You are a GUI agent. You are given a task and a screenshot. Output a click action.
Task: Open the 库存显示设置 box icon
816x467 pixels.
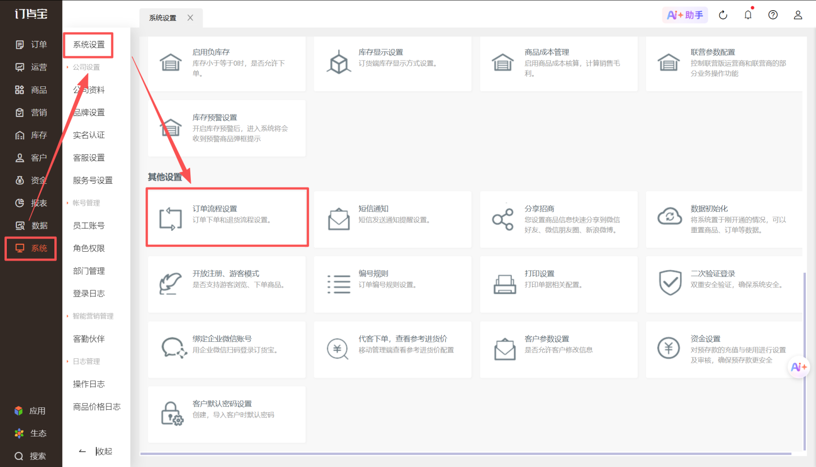(x=339, y=62)
